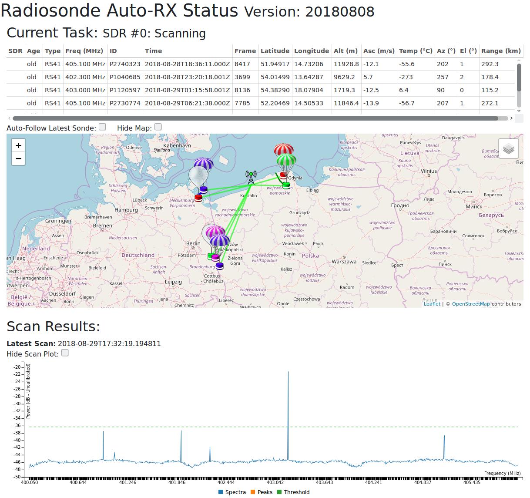Select sonde ID P2730774 cell
Screen dimensions: 530x498
pyautogui.click(x=125, y=103)
